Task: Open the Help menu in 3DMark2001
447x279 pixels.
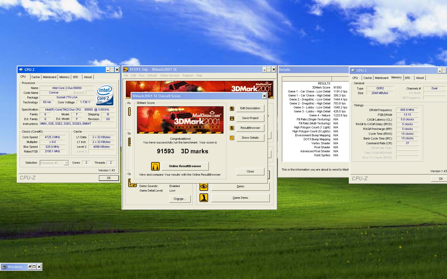Action: pos(199,75)
